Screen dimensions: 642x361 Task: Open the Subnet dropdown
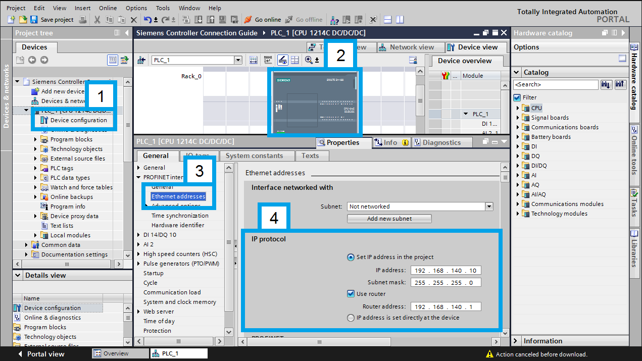click(488, 207)
